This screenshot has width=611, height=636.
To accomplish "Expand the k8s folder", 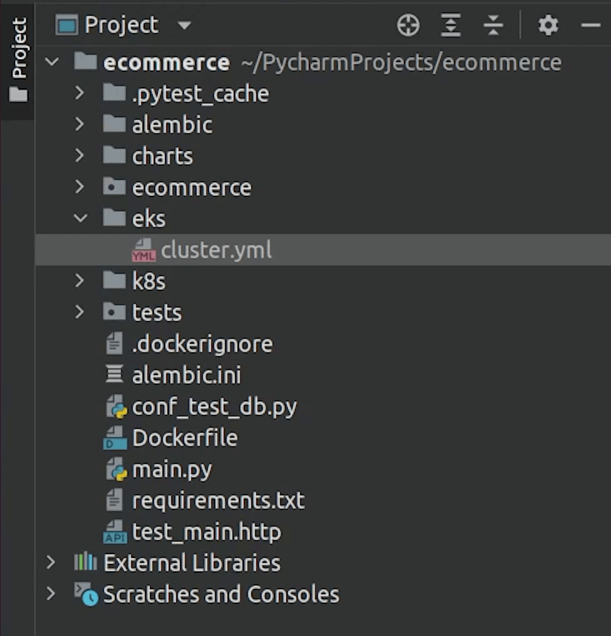I will click(x=79, y=281).
